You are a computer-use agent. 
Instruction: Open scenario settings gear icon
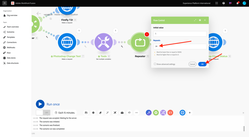pyautogui.click(x=93, y=113)
